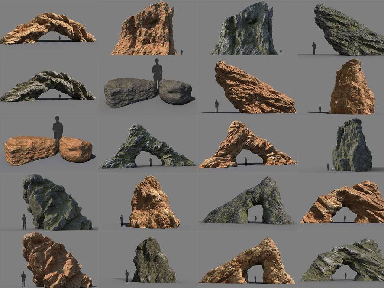
Task: Click the leaning green boulder fourth row
Action: (48, 201)
